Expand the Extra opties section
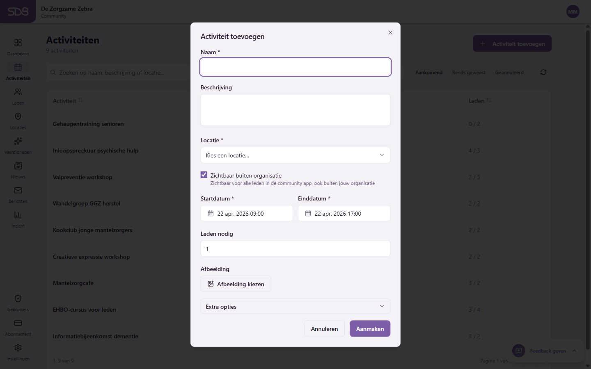The height and width of the screenshot is (369, 591). 295,307
